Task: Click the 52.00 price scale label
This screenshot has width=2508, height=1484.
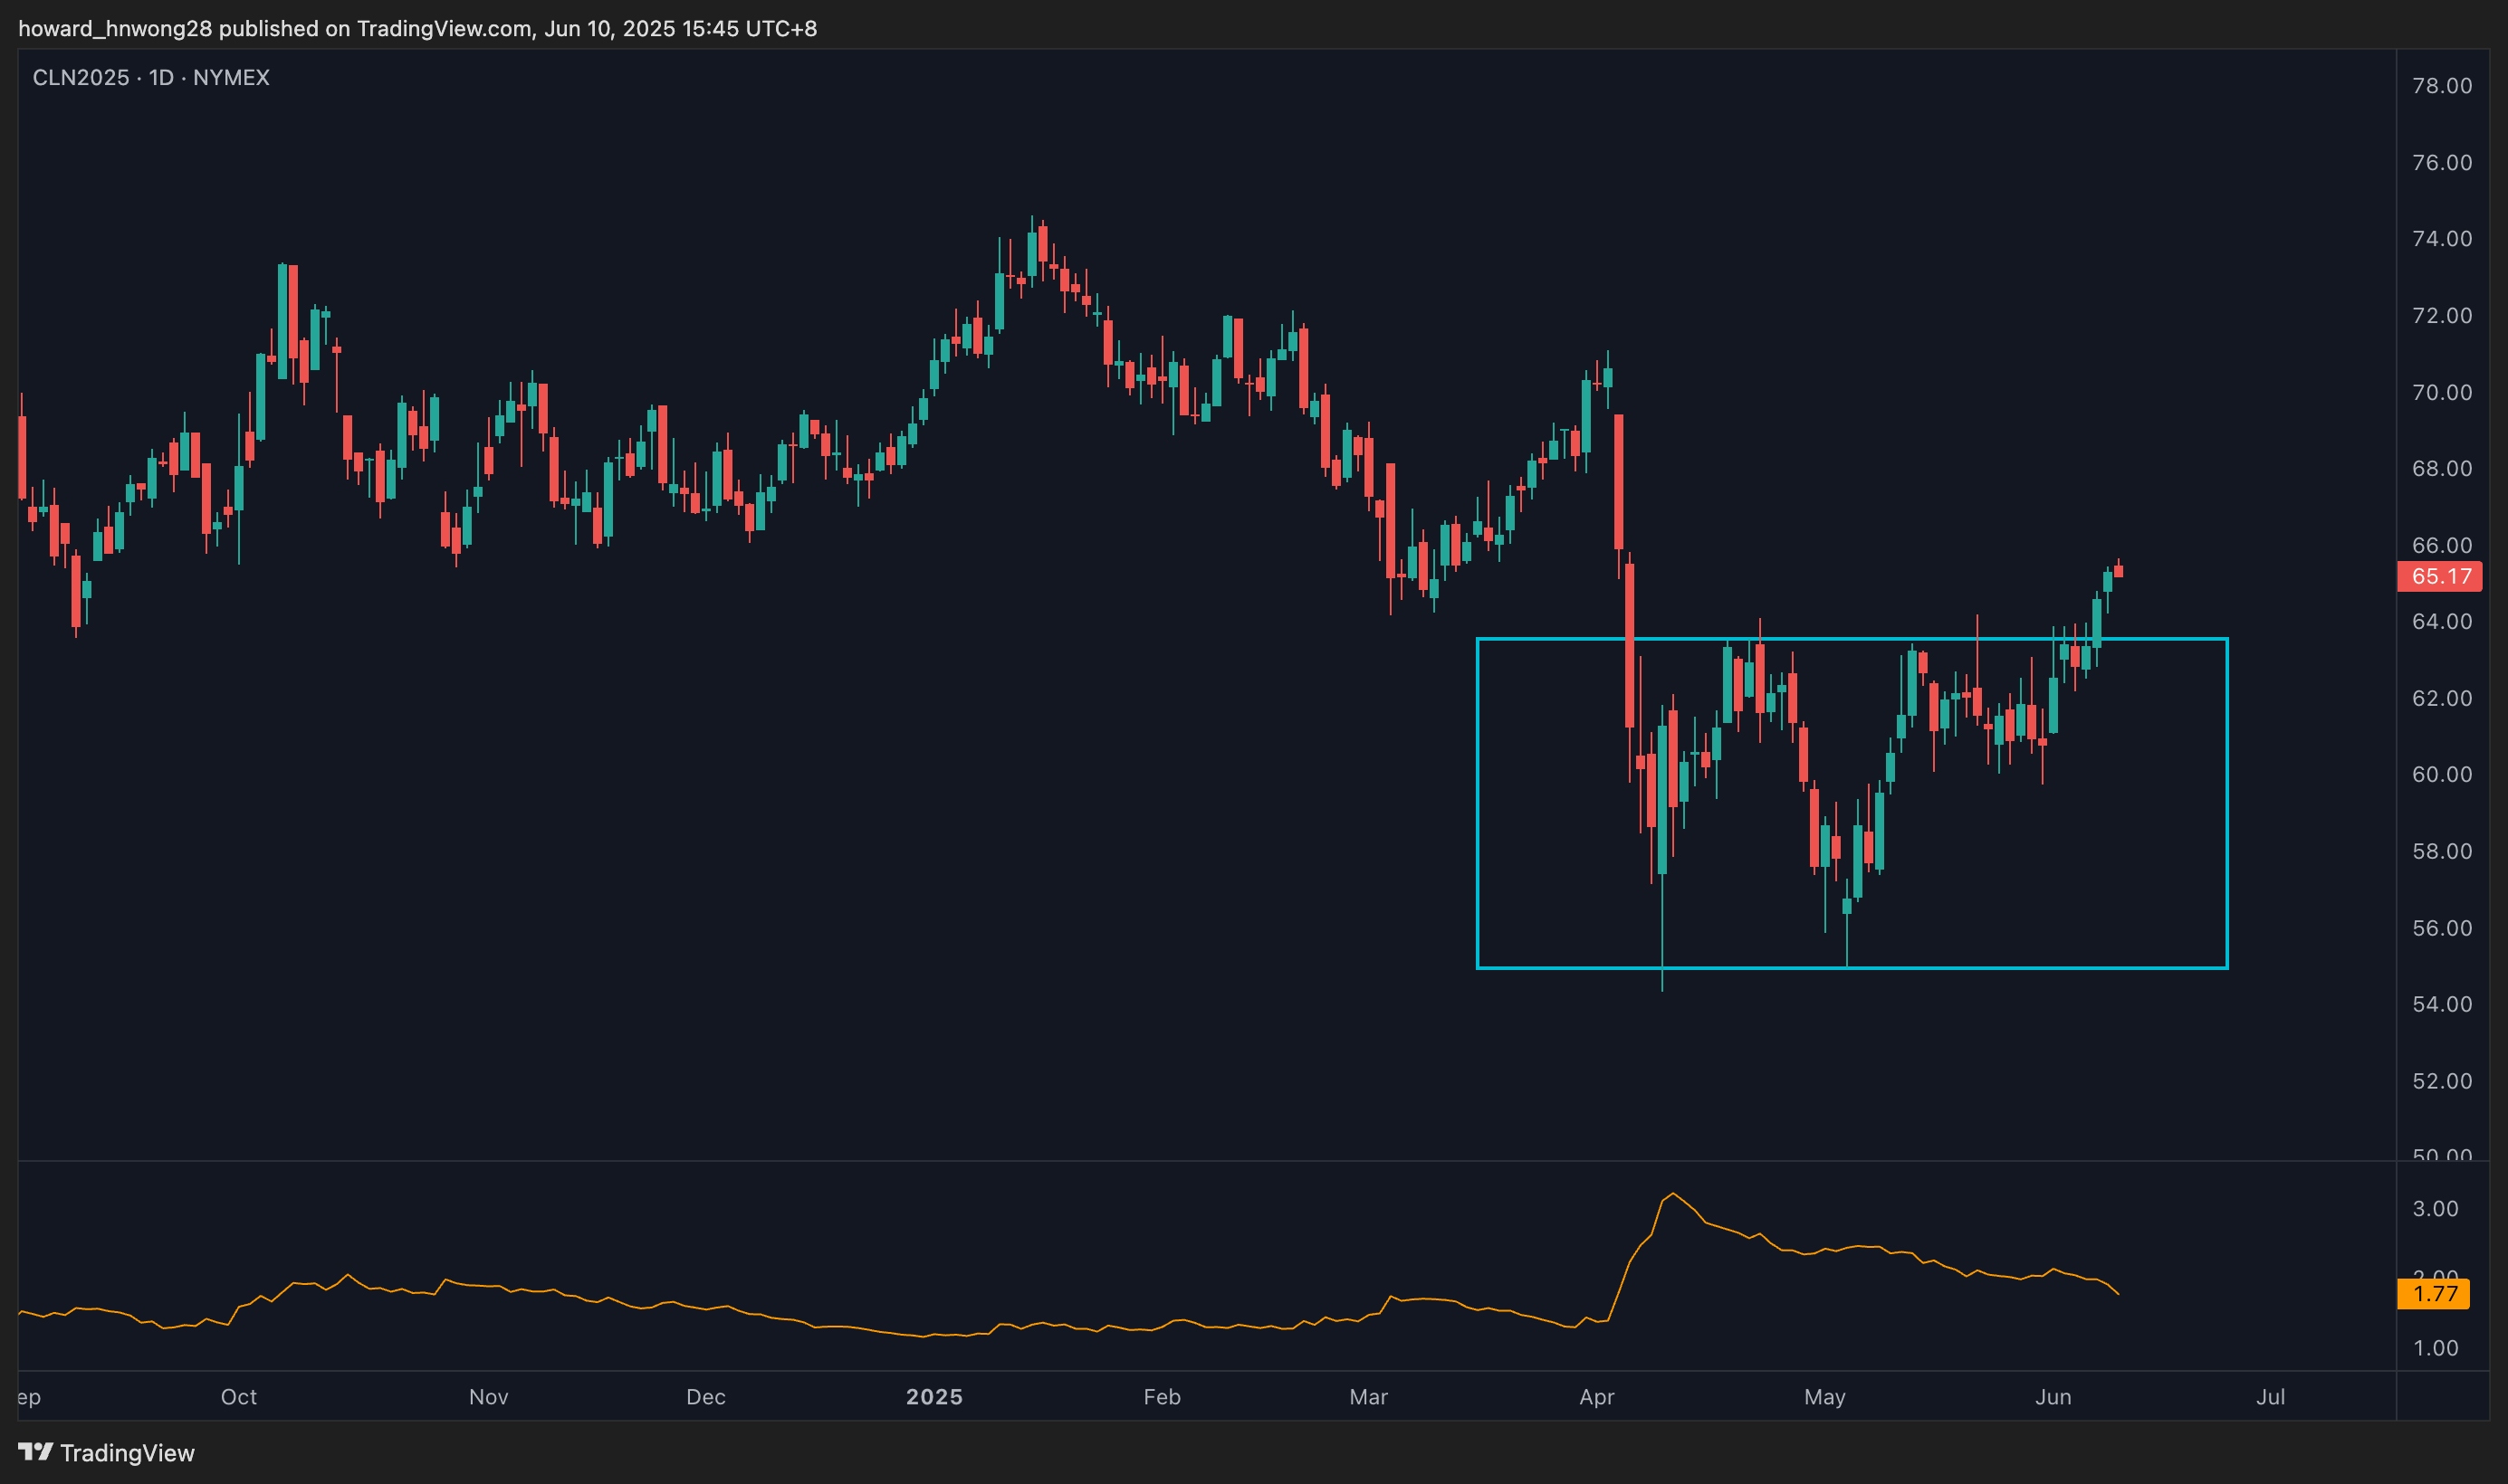Action: (x=2441, y=1081)
